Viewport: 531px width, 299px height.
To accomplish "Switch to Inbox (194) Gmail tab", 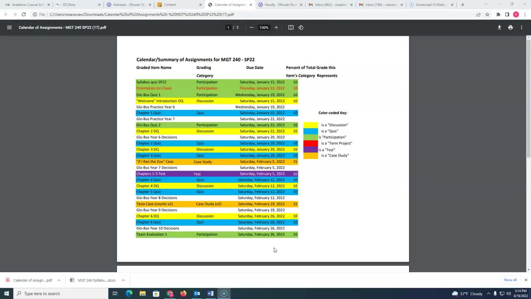I will pyautogui.click(x=381, y=5).
